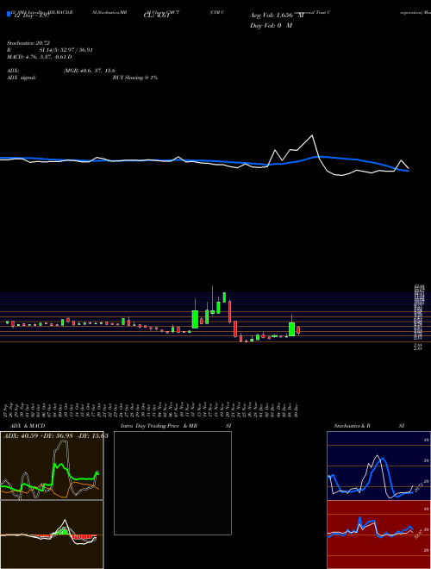Open the red RSI chart panel

pos(378,535)
